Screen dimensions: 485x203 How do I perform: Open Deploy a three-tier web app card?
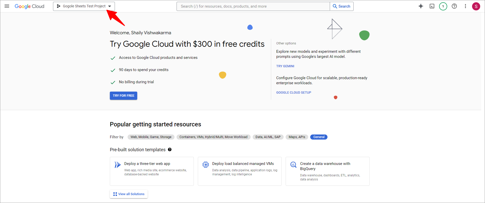(152, 171)
